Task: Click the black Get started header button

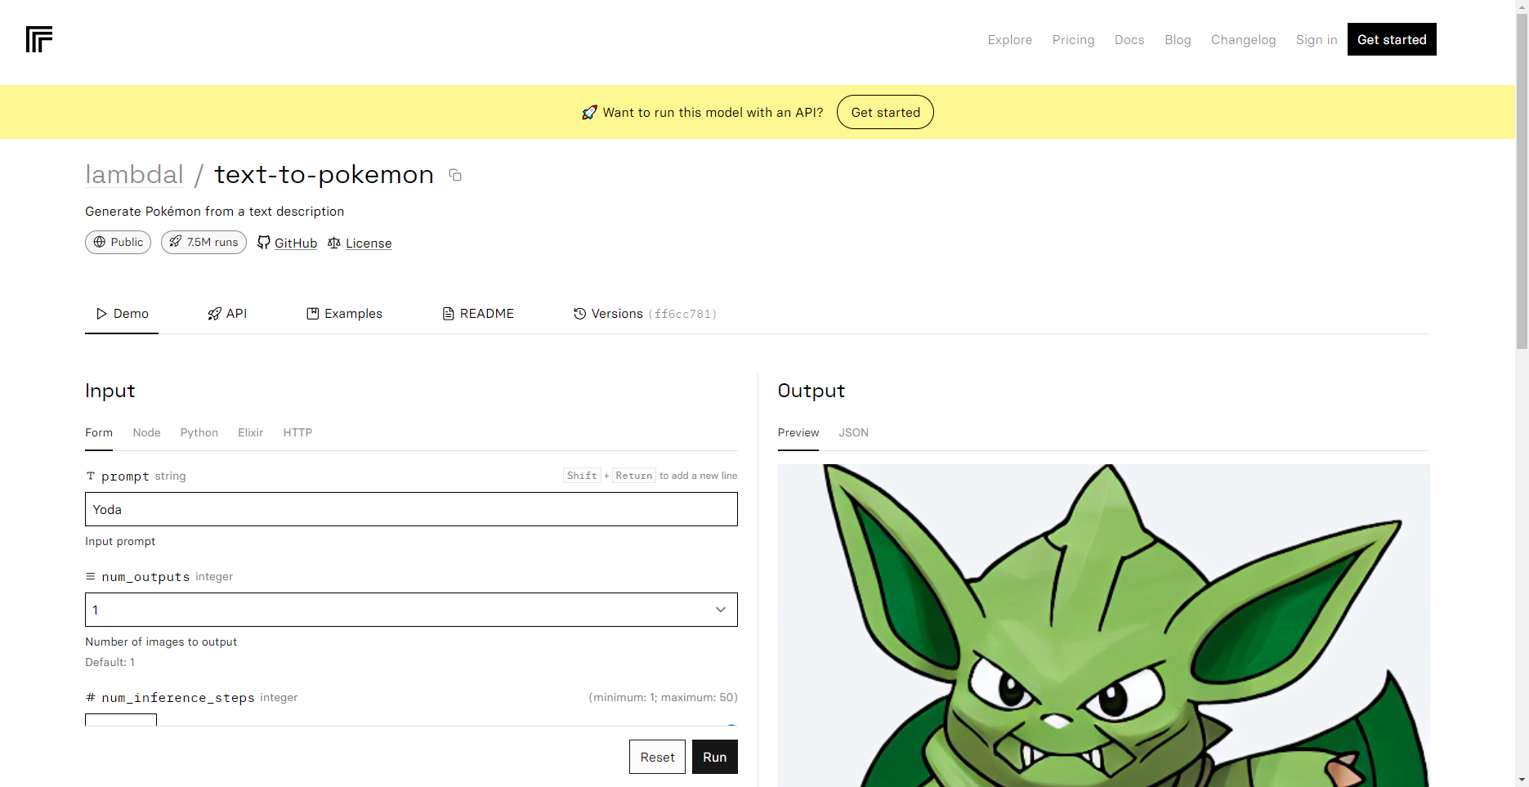Action: tap(1392, 39)
